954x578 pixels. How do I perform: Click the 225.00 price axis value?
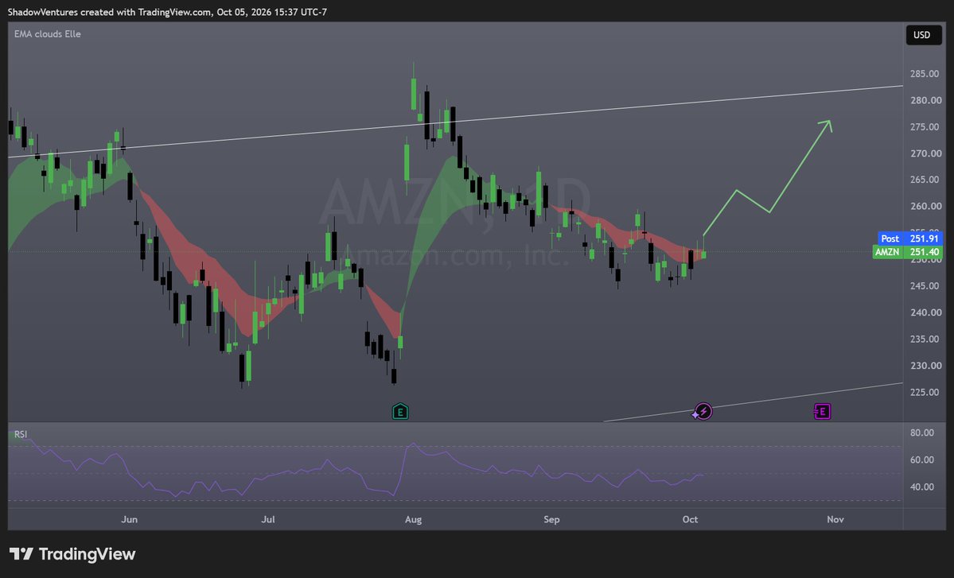(925, 392)
